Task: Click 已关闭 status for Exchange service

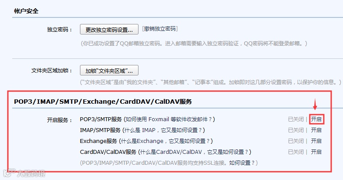Action: point(296,141)
